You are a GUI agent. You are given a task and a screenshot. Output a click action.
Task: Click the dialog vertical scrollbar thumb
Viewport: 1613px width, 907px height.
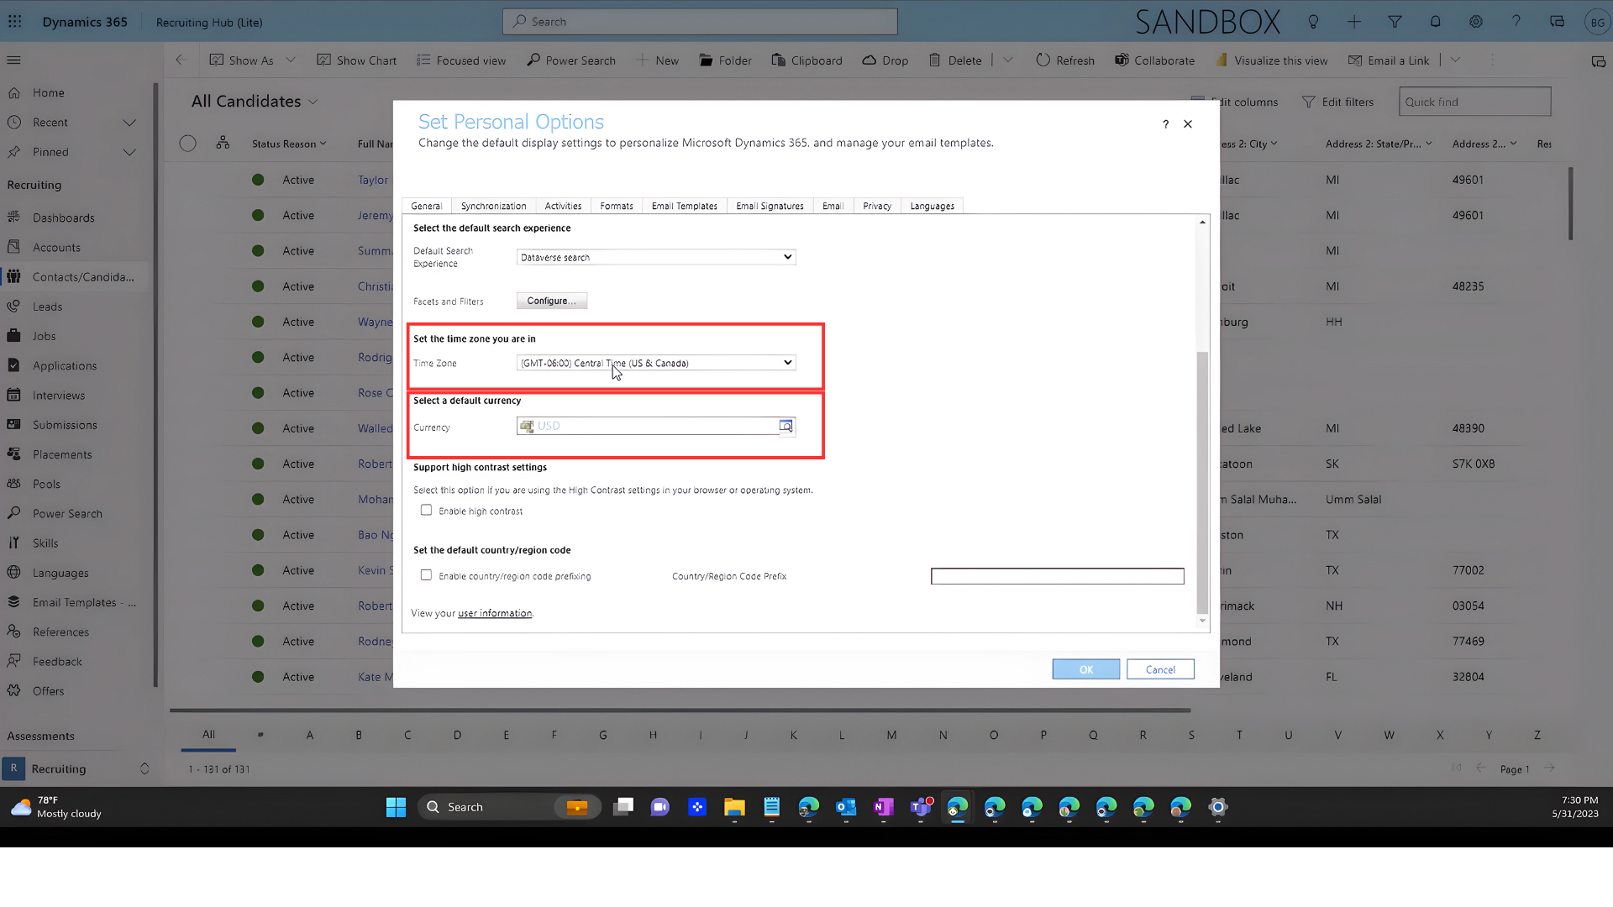pos(1202,483)
